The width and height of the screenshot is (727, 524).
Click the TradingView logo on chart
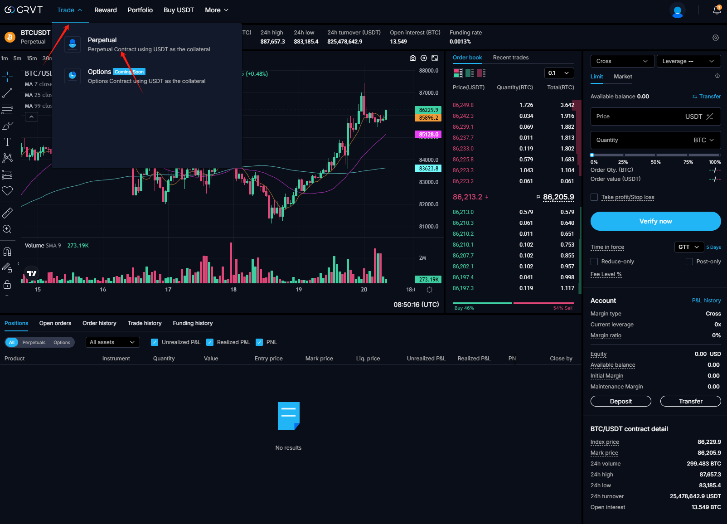tap(32, 273)
